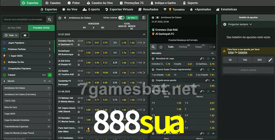The height and width of the screenshot is (140, 275).
Task: Click the pencil icon to edit stake amounts
Action: pos(270,60)
